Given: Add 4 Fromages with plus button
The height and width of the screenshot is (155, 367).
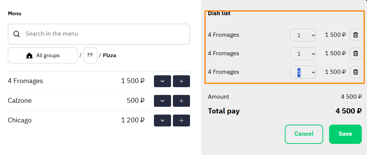Looking at the screenshot, I should coord(181,81).
